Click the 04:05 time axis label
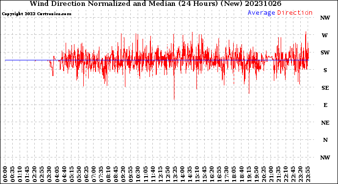The height and width of the screenshot is (184, 338). (57, 174)
